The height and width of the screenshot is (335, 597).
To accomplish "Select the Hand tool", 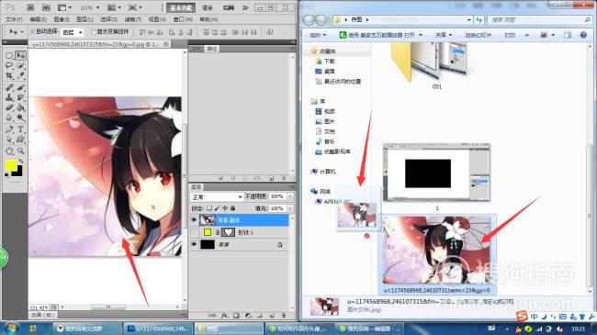I will (x=9, y=151).
